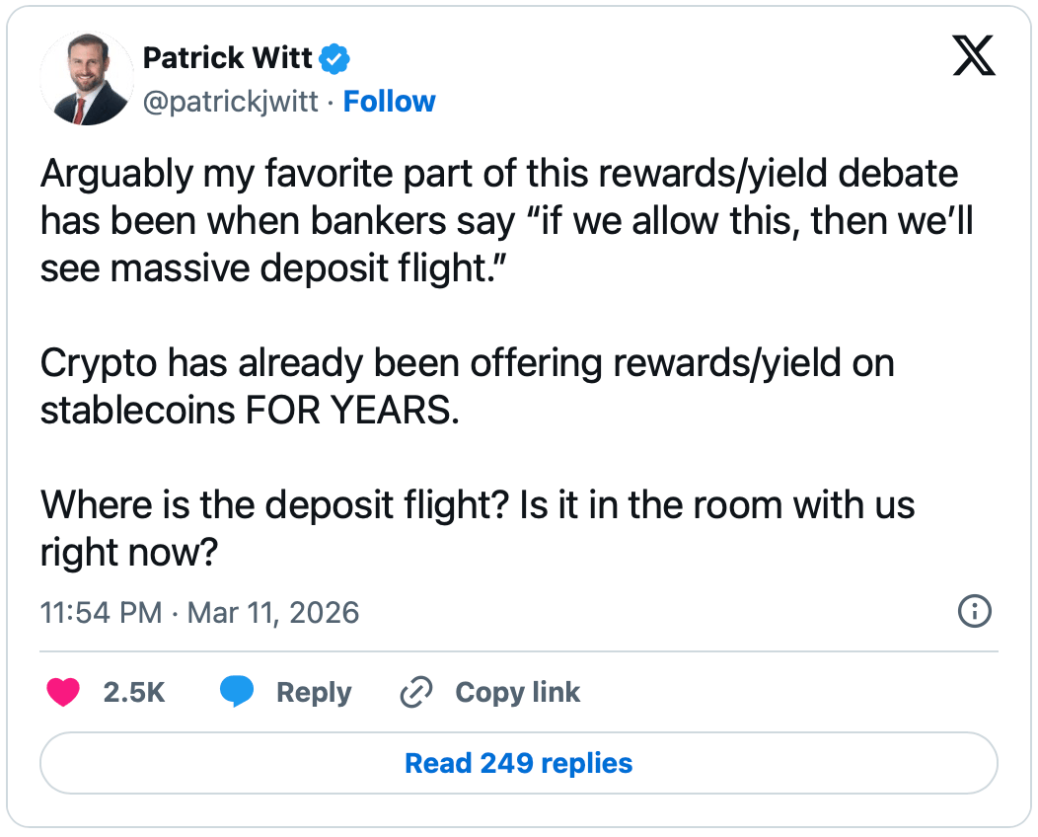Click the blue verified checkmark badge
This screenshot has height=837, width=1038.
pyautogui.click(x=335, y=59)
